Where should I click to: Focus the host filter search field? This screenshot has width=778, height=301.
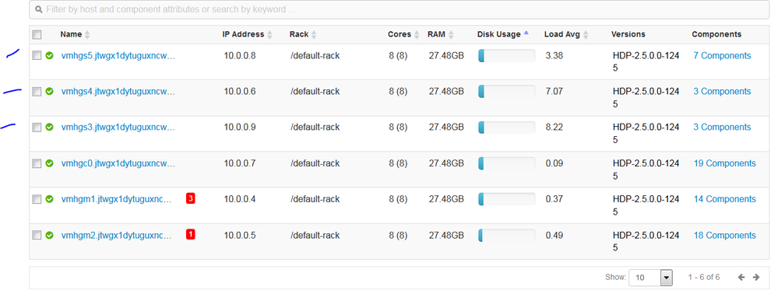400,9
